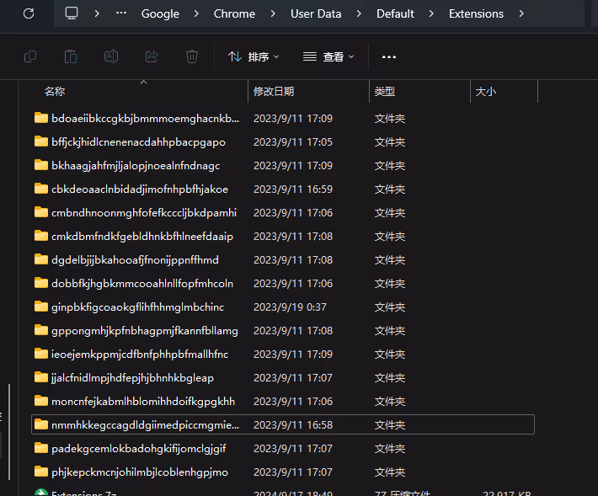Open the 查看 view dropdown
598x496 pixels.
click(x=328, y=56)
